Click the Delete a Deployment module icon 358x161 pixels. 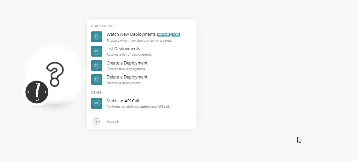point(97,79)
